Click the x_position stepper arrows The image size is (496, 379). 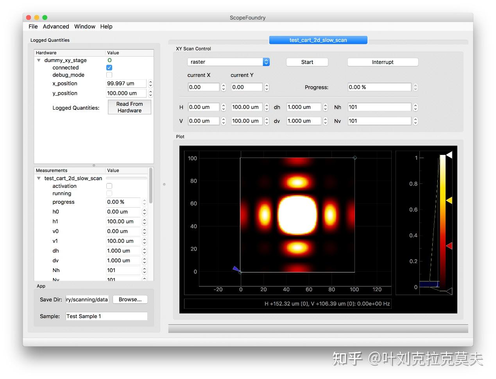tap(150, 84)
